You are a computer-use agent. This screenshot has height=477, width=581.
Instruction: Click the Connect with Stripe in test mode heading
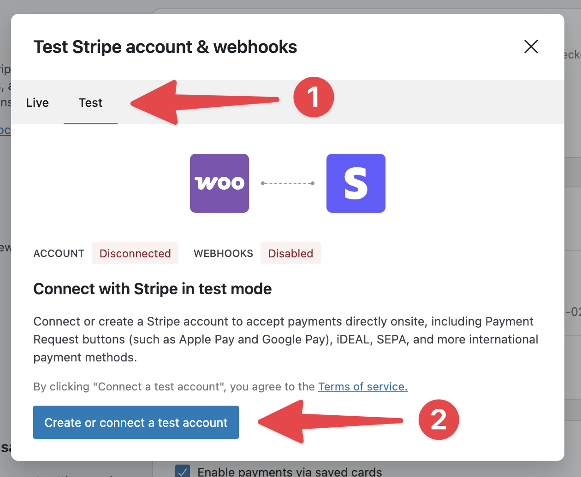tap(153, 289)
